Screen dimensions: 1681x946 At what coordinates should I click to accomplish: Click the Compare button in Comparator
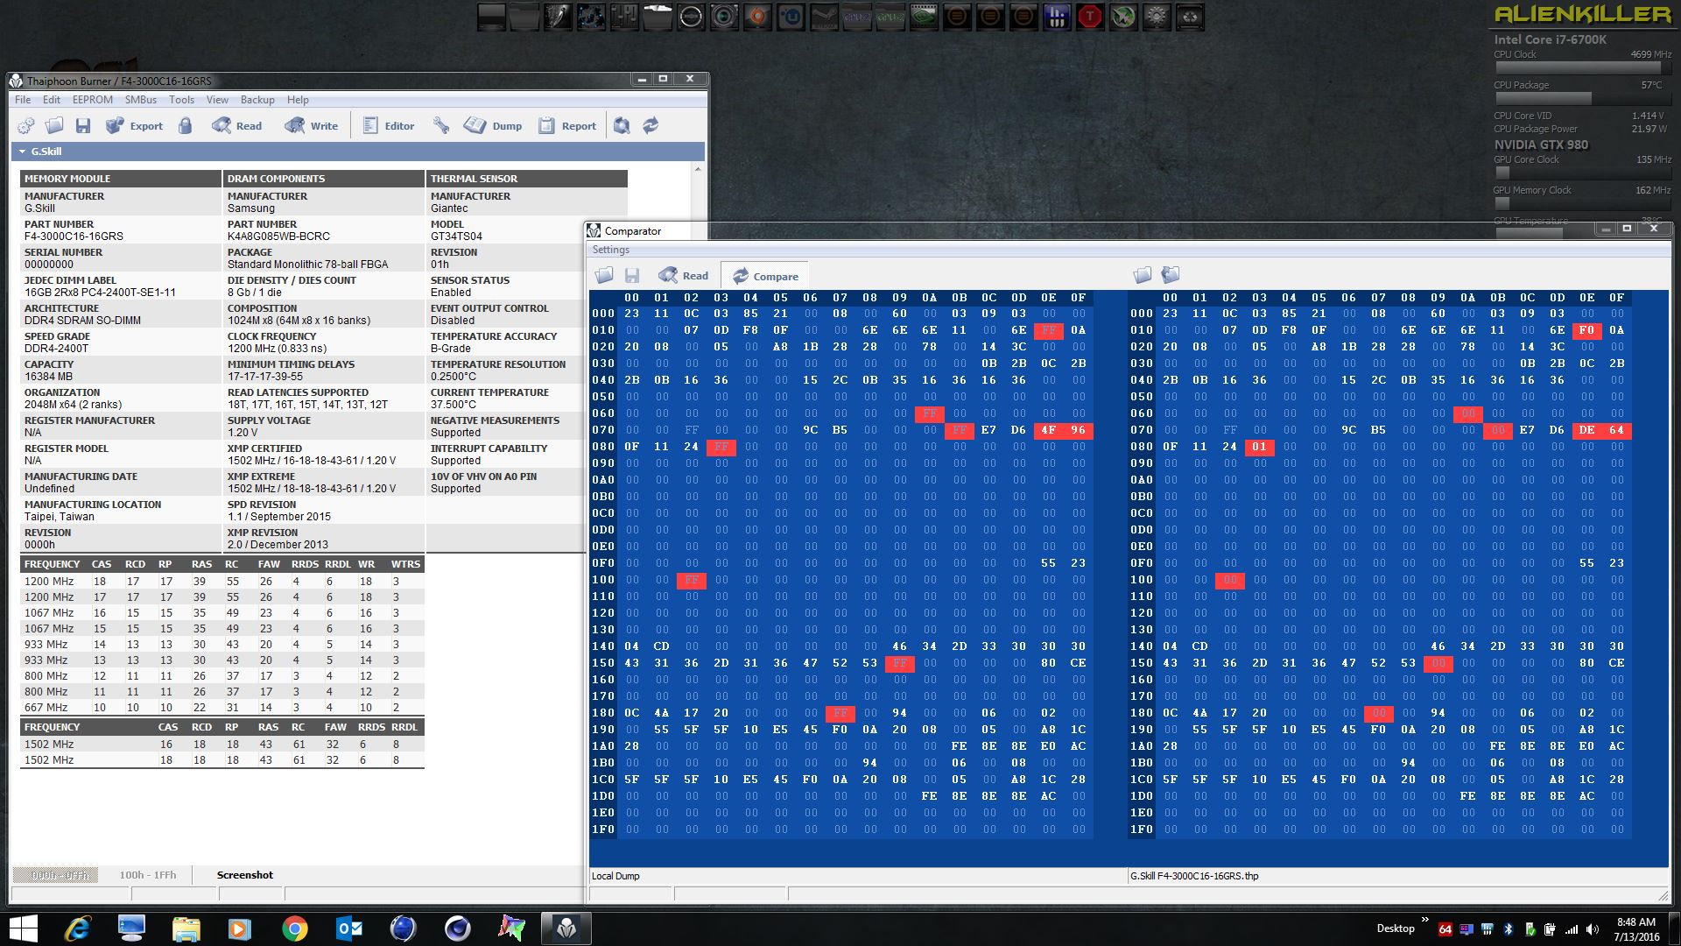[x=765, y=276]
